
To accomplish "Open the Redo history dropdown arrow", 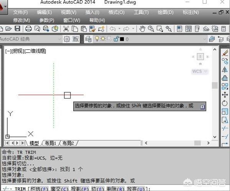I will coord(133,29).
